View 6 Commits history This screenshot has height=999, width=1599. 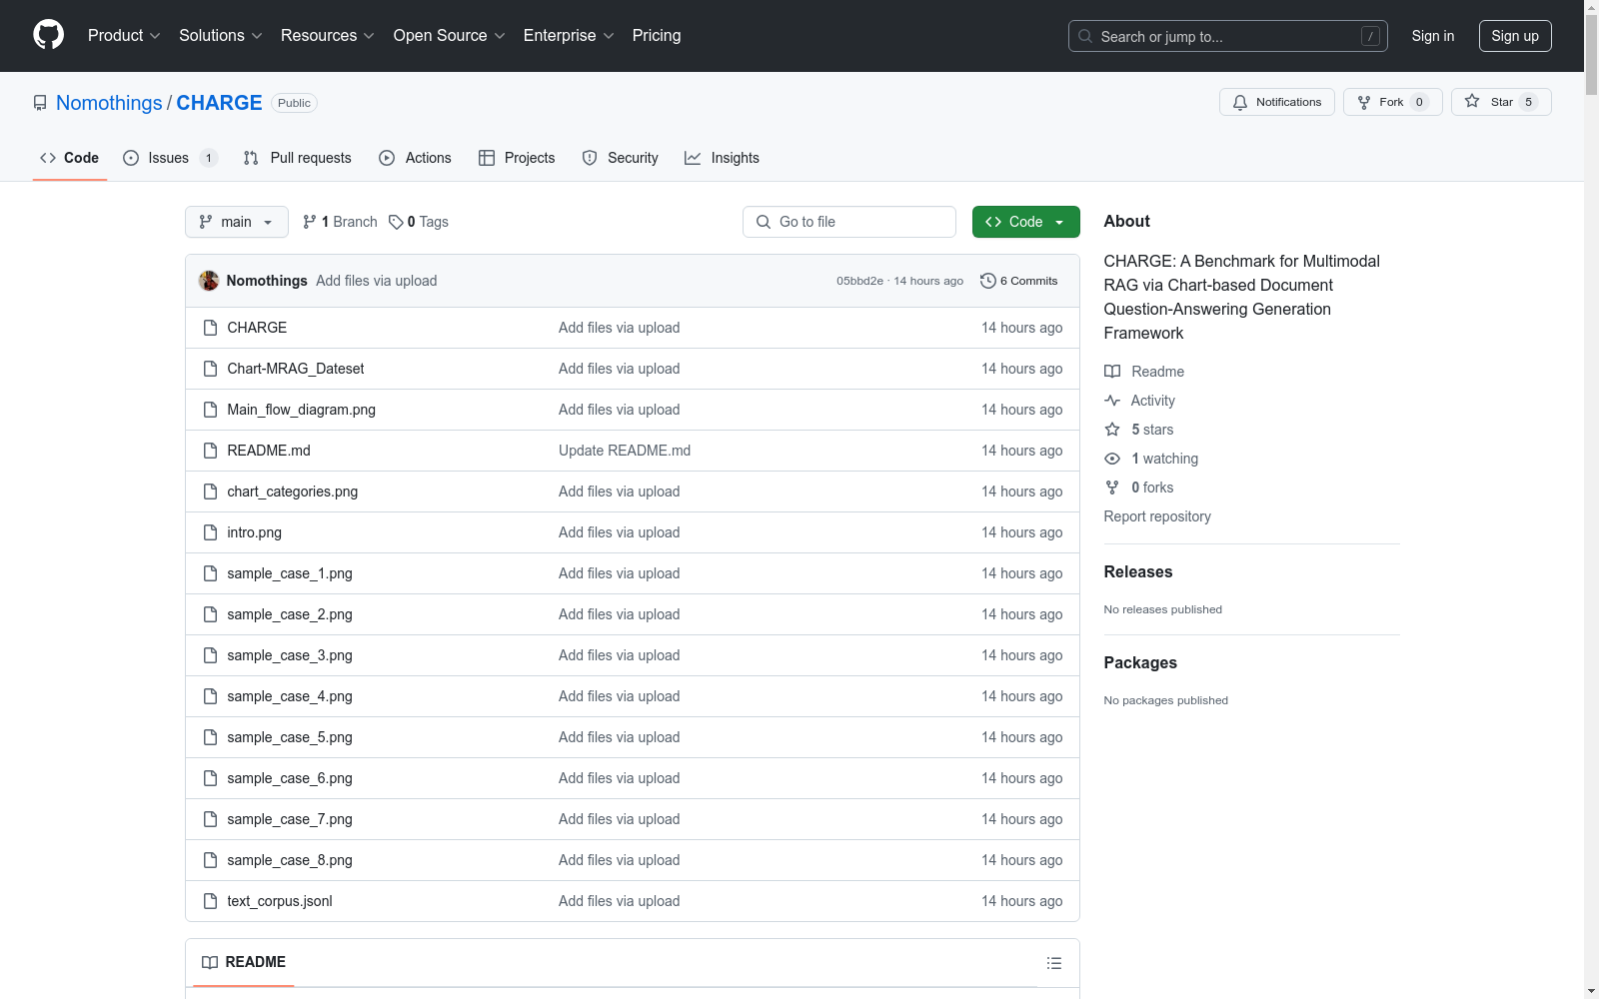[1019, 281]
